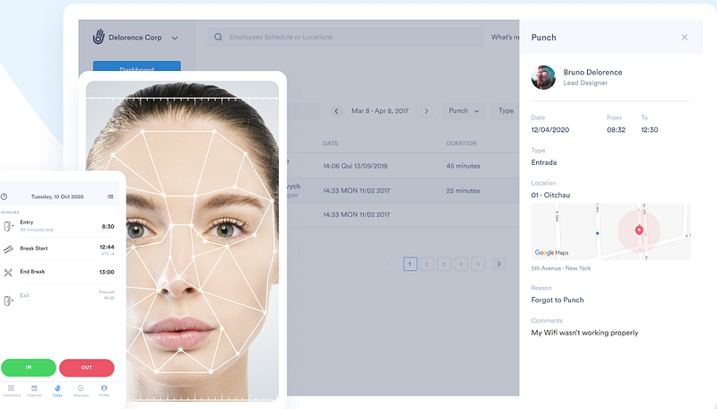Click the 5th Avenue - New York address
717x409 pixels.
[x=561, y=268]
